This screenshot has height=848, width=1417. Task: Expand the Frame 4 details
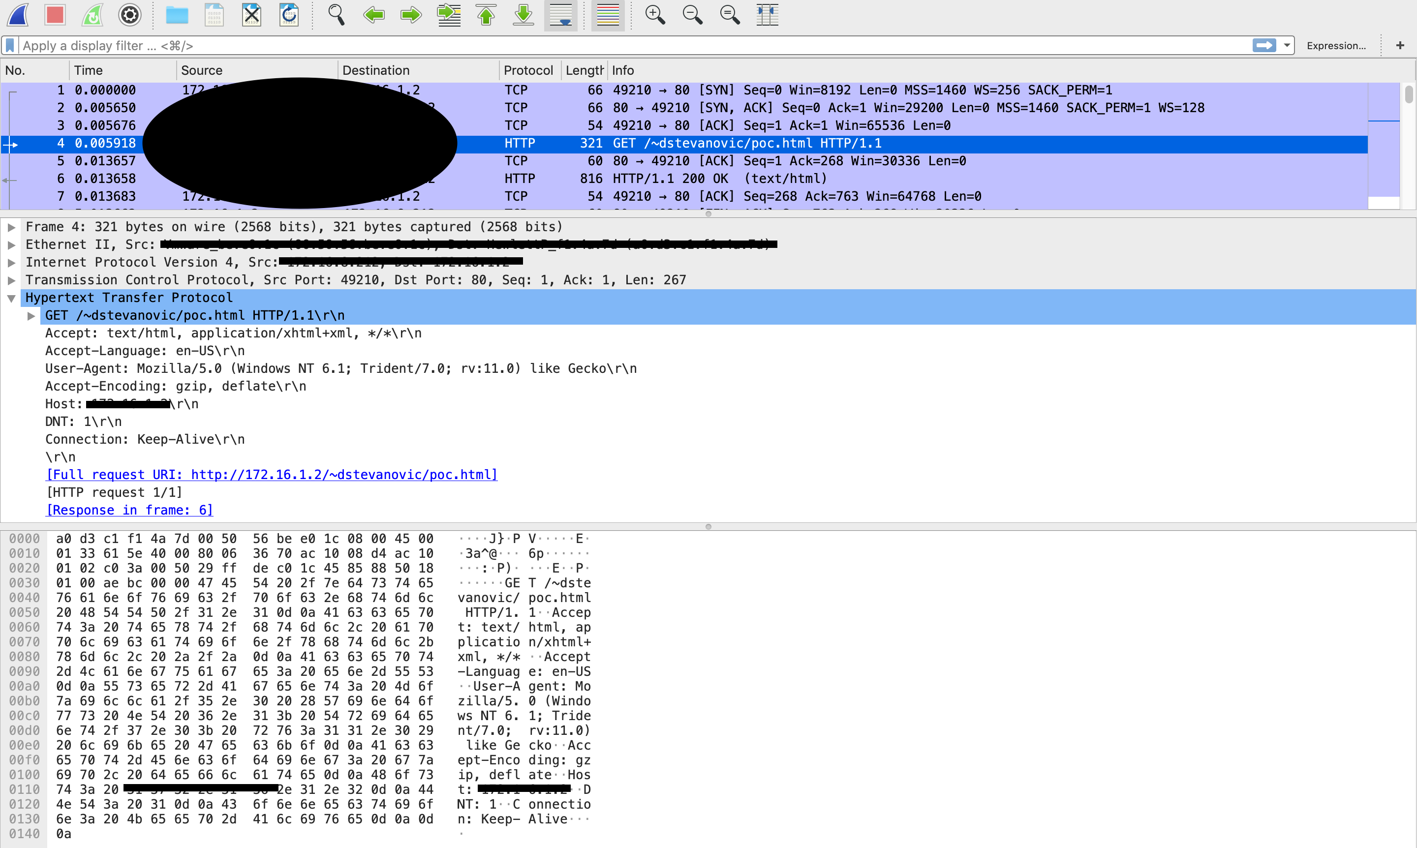pos(11,227)
